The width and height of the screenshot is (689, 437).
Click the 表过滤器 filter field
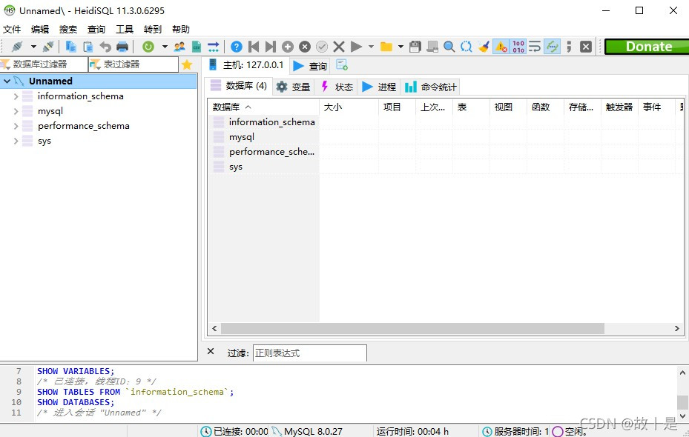tap(133, 64)
